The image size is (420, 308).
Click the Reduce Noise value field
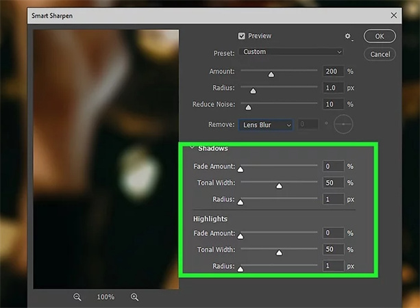(332, 104)
